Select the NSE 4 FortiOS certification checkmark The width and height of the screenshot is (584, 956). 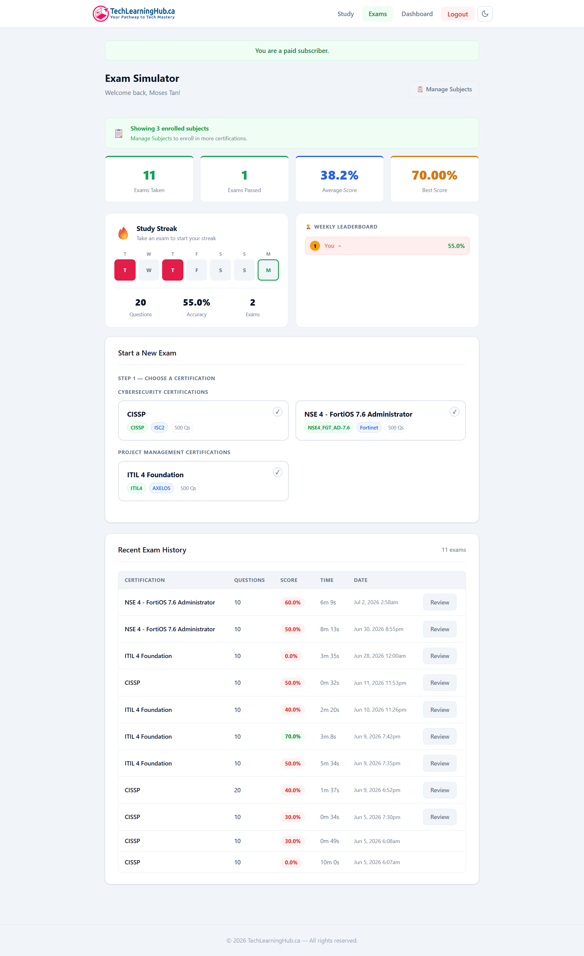(x=454, y=412)
